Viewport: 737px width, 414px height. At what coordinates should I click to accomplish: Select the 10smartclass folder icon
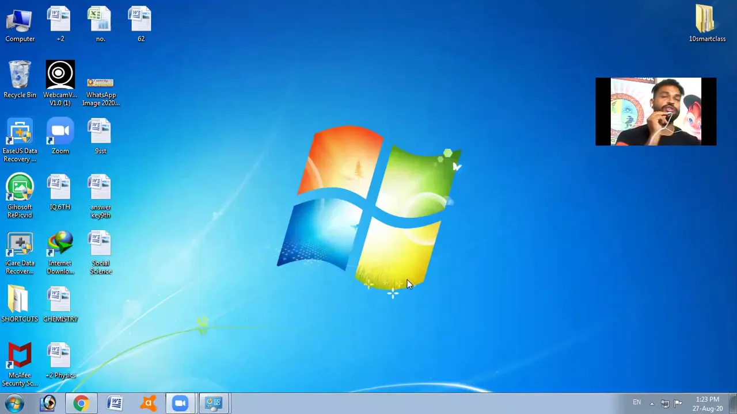click(707, 24)
